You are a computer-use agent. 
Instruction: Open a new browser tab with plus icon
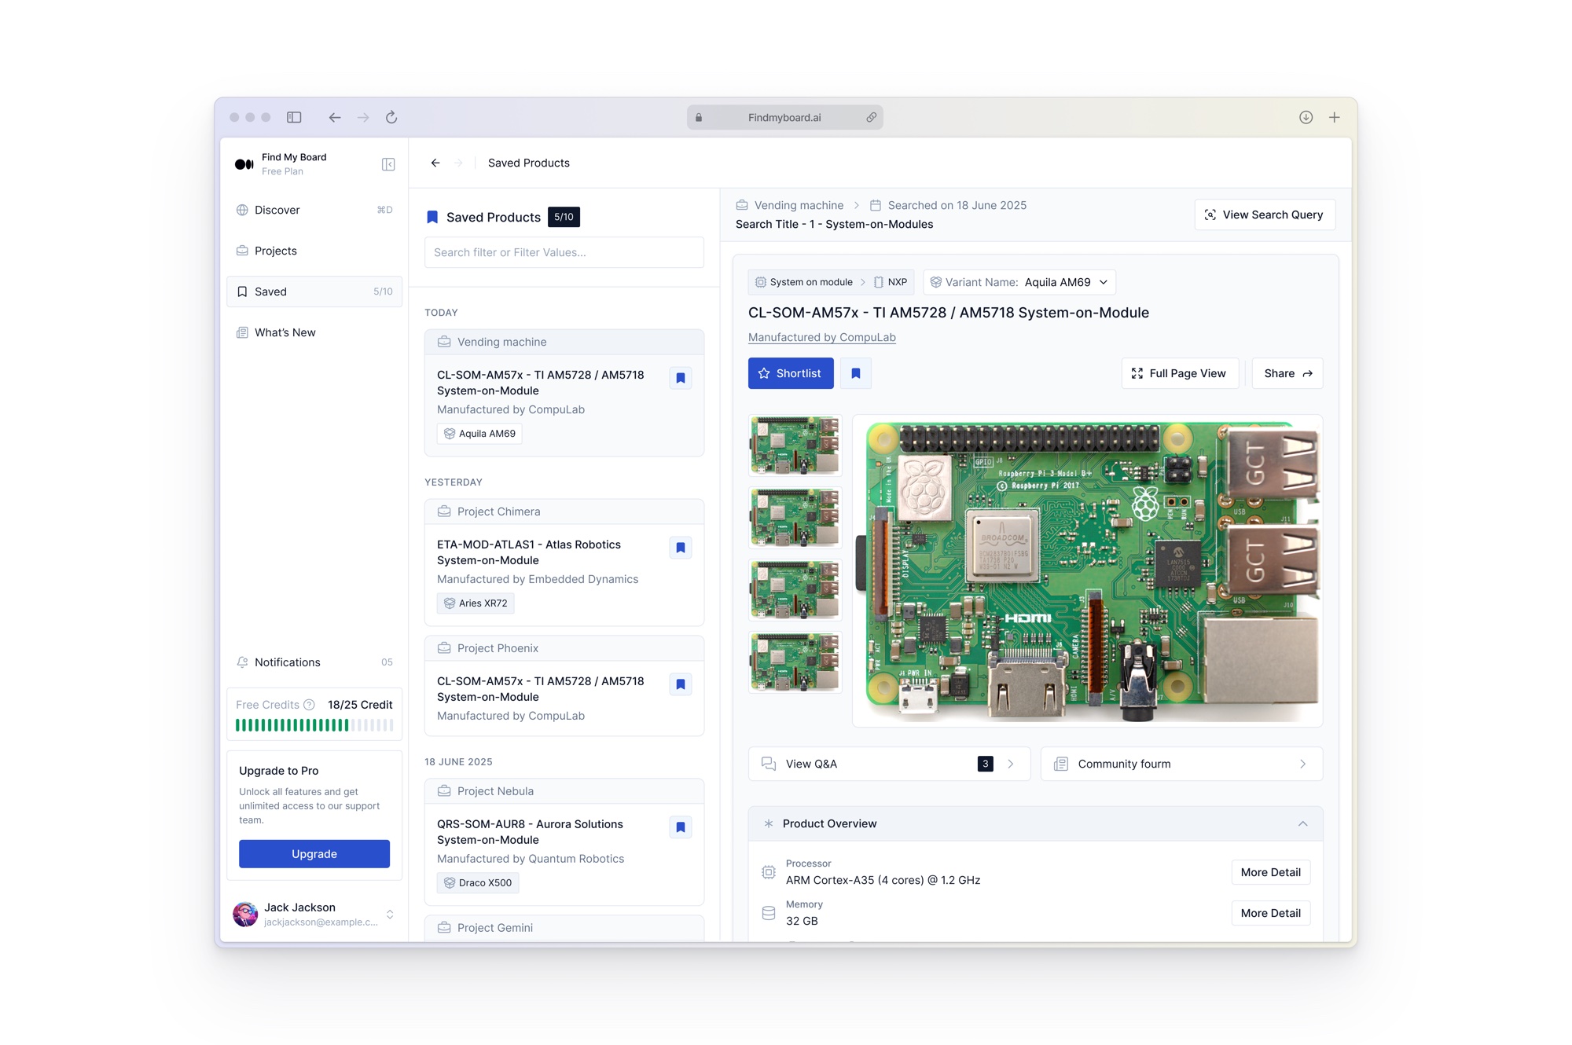point(1334,117)
